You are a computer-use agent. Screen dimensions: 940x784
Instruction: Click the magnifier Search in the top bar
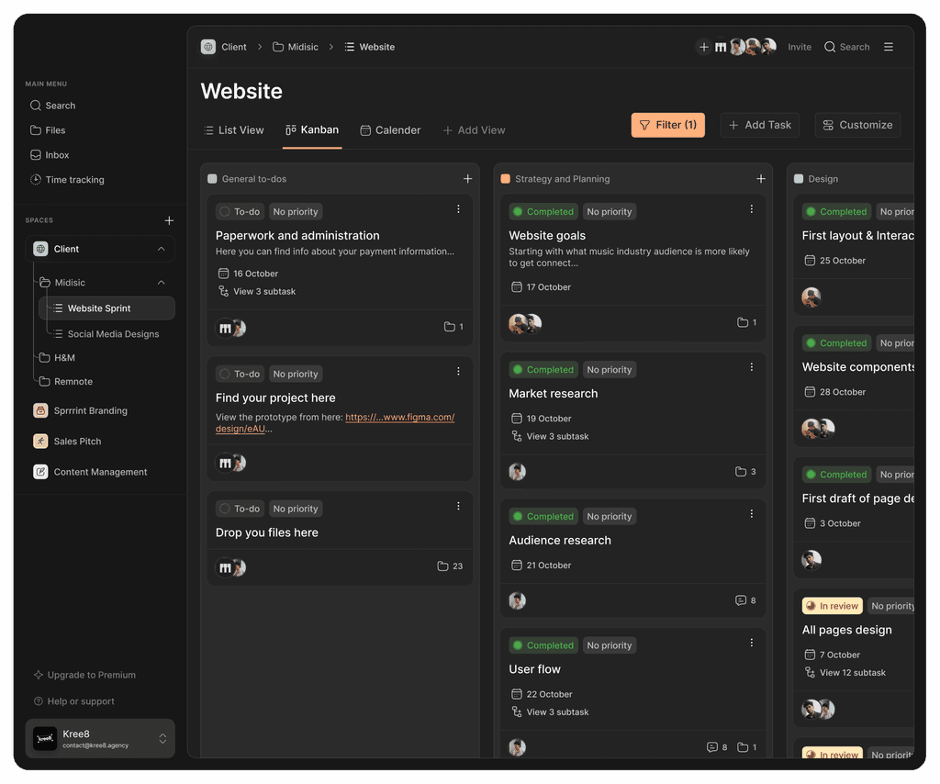point(846,47)
